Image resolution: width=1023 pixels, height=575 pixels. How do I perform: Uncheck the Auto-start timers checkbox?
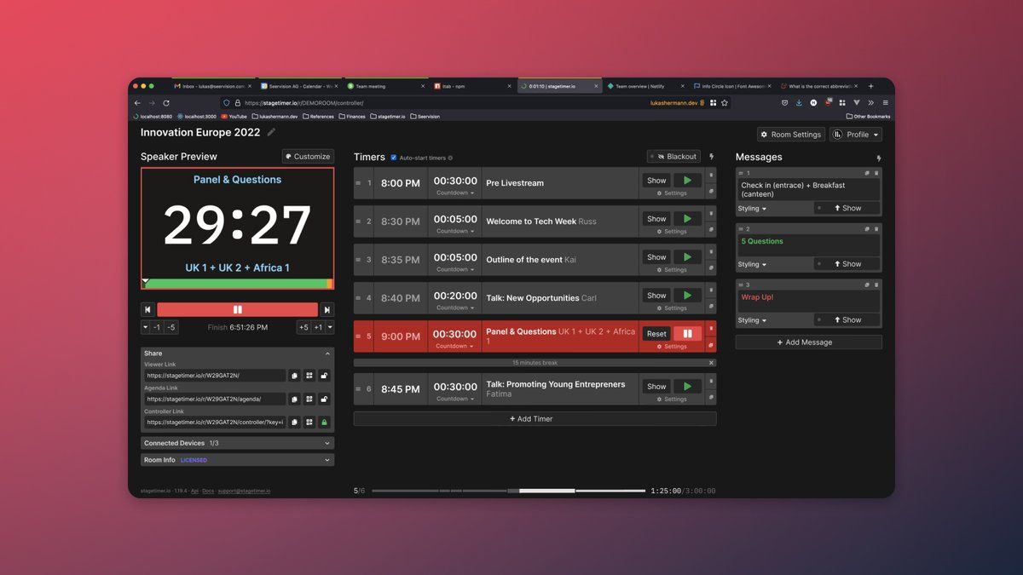[394, 158]
